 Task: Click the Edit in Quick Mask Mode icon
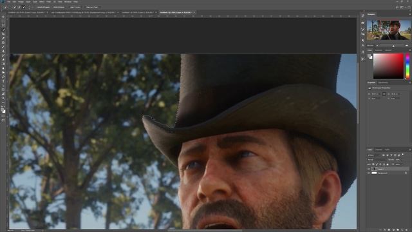pos(3,116)
